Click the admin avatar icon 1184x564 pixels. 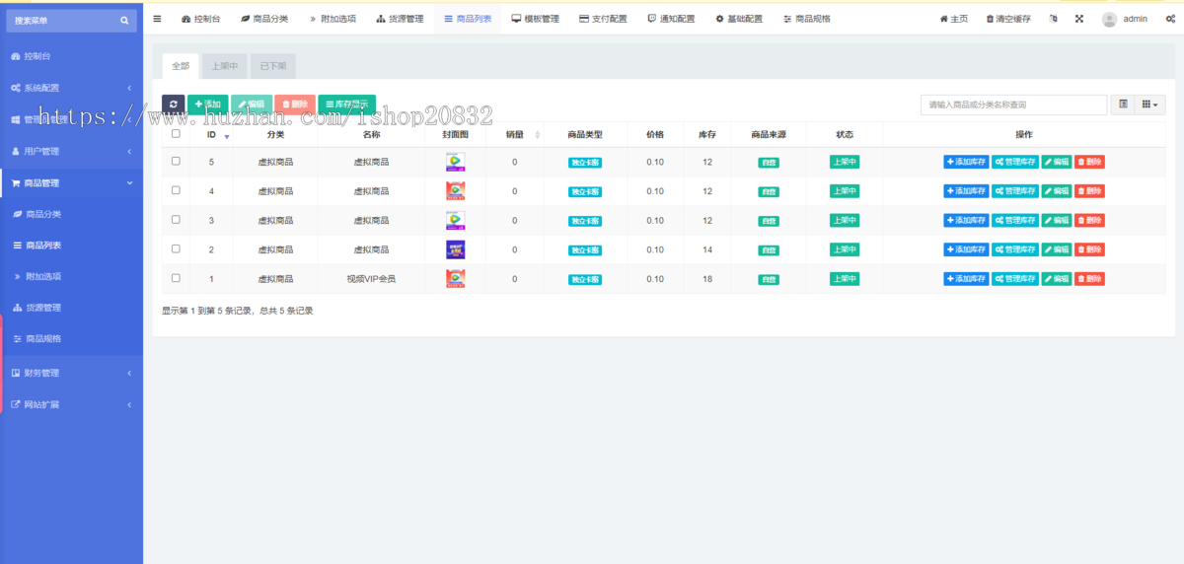point(1110,19)
